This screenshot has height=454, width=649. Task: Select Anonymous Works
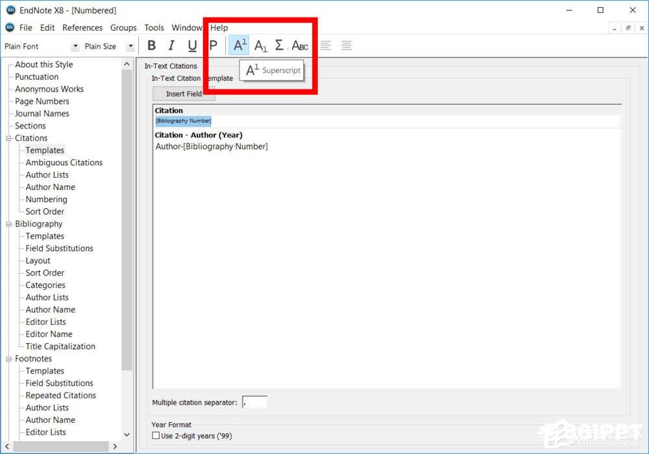click(49, 90)
